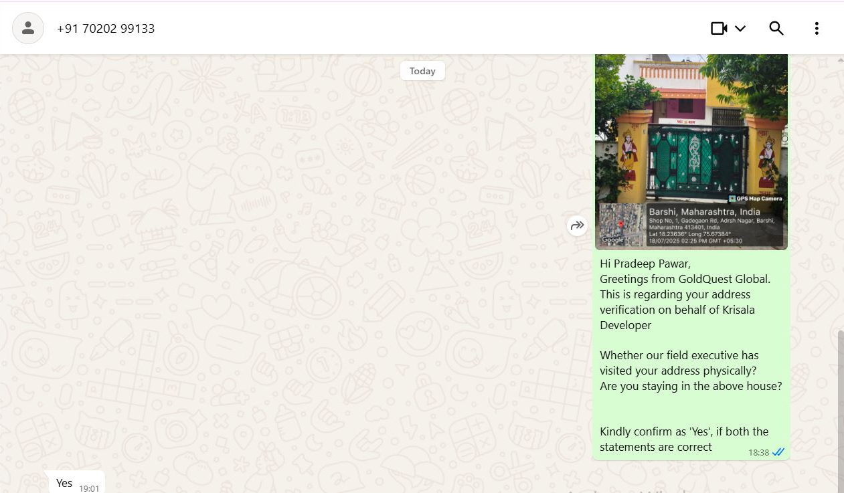Open the three-dot chat menu
Viewport: 844px width, 493px height.
click(x=817, y=28)
